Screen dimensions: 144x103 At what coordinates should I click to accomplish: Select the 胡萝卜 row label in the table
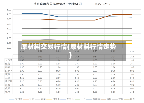coord(9,74)
